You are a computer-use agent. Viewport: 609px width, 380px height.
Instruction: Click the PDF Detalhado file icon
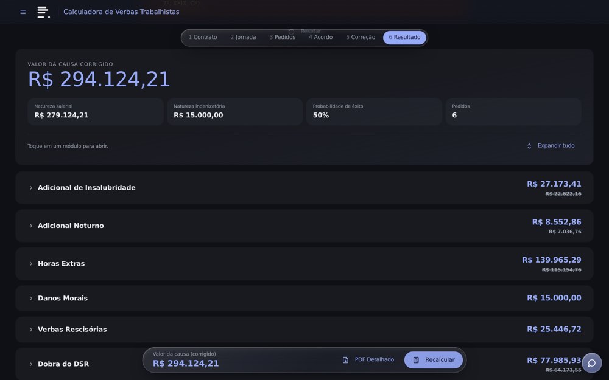click(x=345, y=360)
